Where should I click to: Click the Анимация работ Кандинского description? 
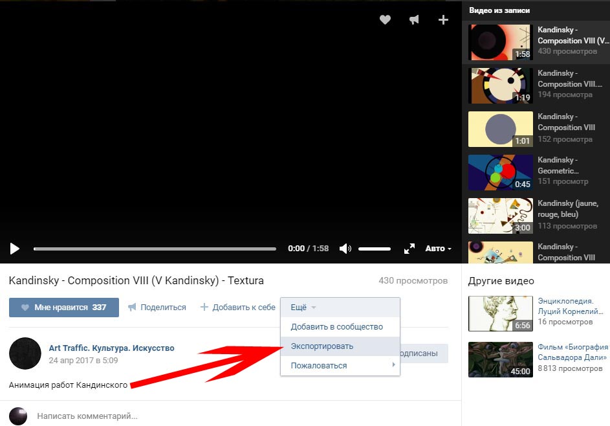click(68, 385)
